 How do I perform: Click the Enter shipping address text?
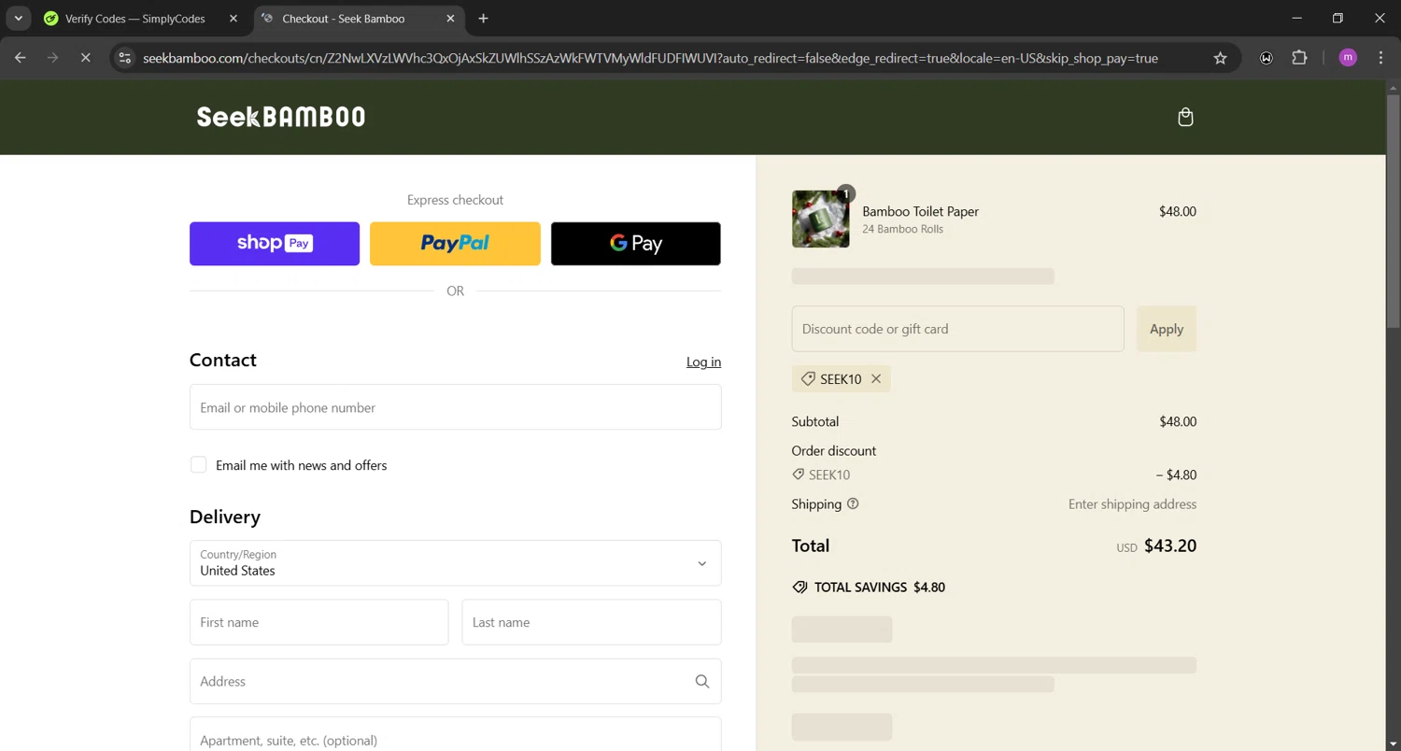pos(1132,504)
